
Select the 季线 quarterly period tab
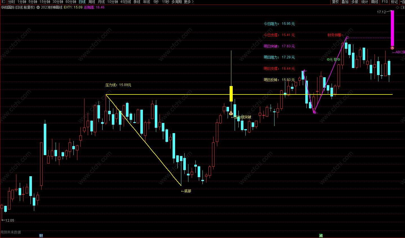137,2
